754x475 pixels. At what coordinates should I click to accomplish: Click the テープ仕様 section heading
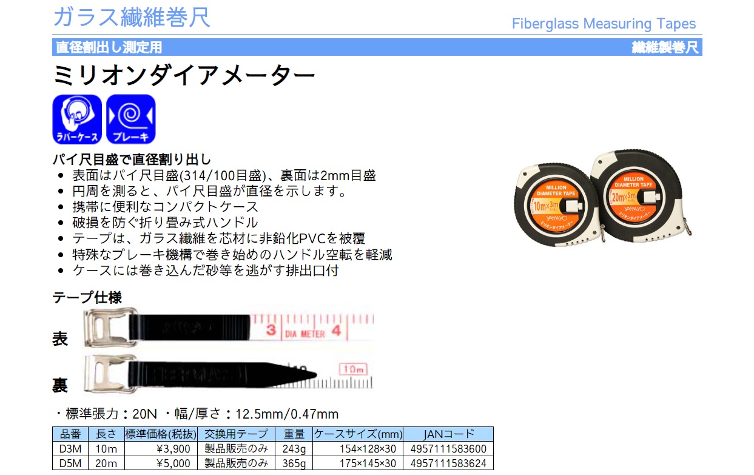tap(87, 297)
